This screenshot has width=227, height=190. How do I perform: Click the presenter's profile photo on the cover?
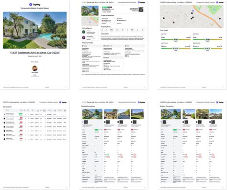35,68
